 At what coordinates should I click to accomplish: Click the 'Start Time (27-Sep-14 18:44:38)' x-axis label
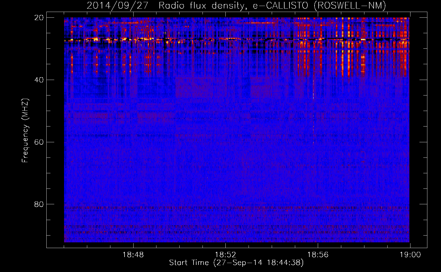pos(236,263)
